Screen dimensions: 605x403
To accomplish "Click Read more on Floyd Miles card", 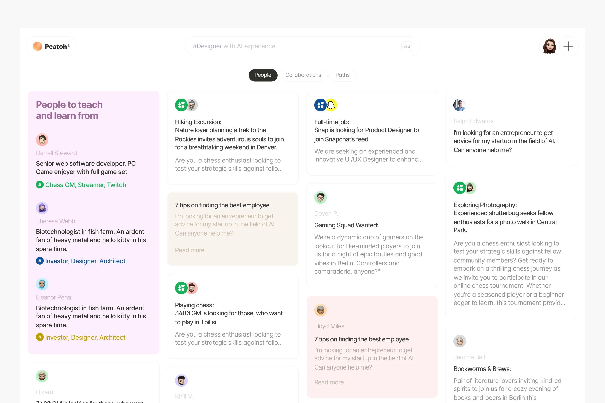I will click(329, 382).
